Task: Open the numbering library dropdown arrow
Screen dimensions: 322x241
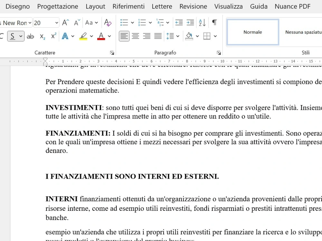Action: 150,22
